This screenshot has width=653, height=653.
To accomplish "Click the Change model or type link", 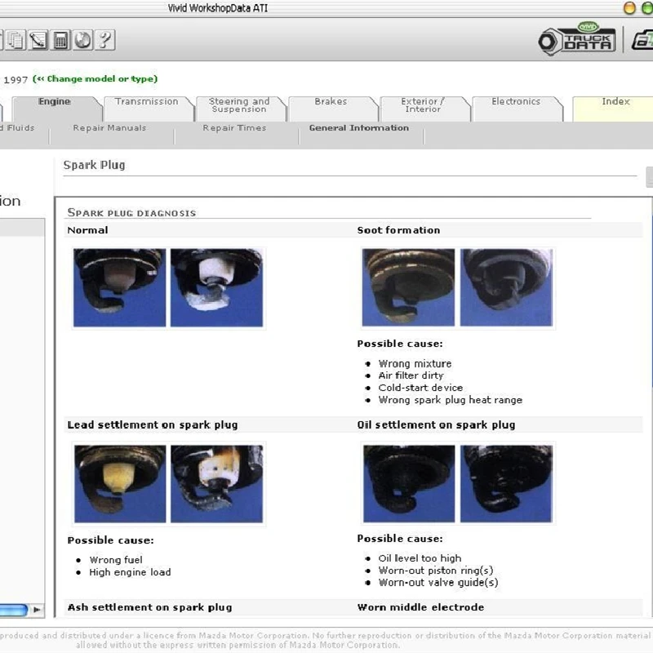I will (x=96, y=78).
